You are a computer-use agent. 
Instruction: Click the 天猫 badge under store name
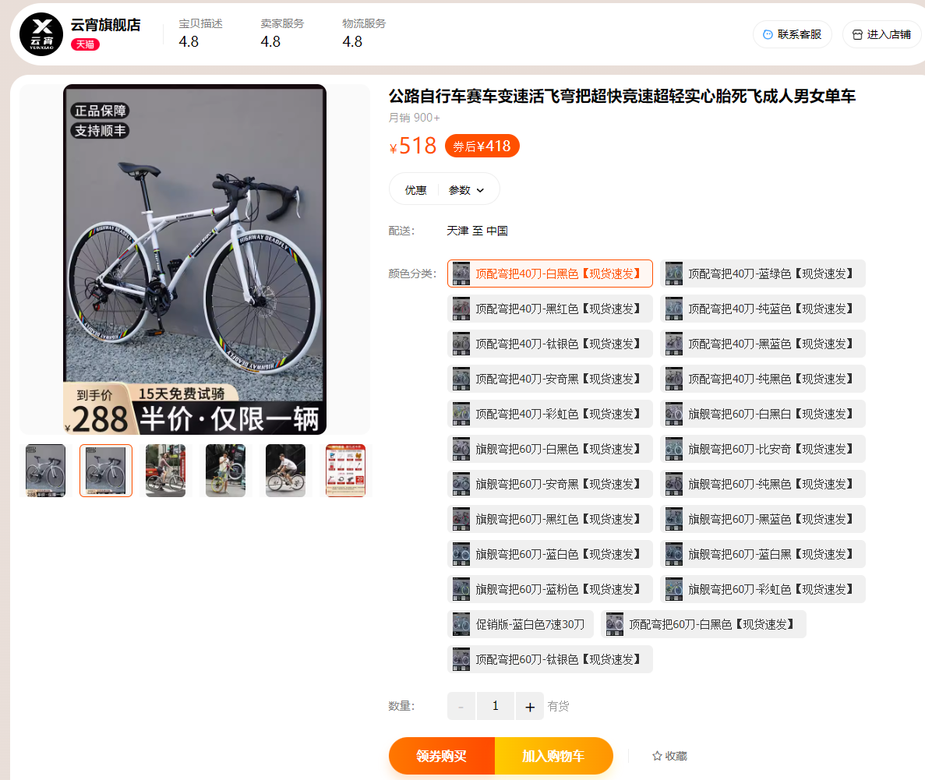[x=85, y=44]
